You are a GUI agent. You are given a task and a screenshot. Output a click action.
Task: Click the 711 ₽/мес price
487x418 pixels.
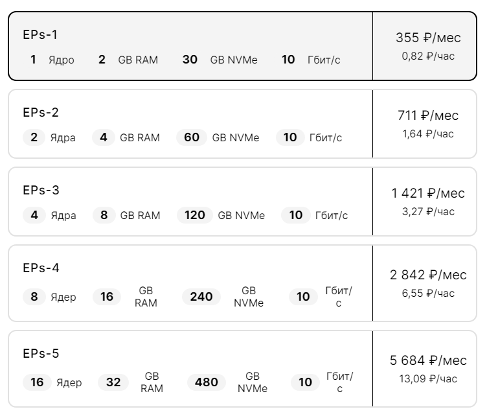click(x=428, y=115)
